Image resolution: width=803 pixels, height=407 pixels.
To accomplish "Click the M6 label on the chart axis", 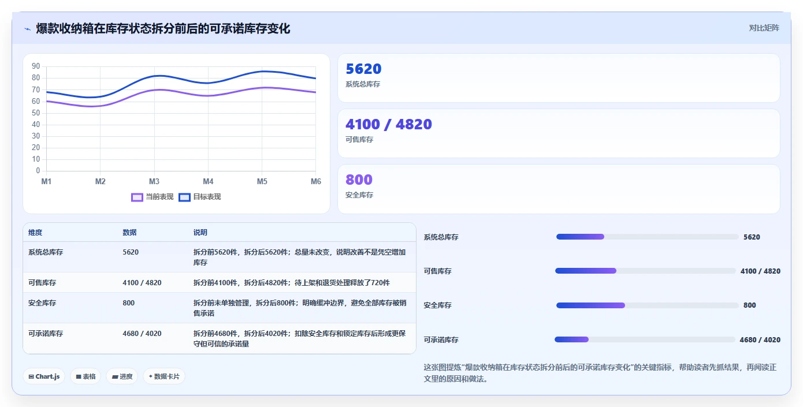I will 315,182.
